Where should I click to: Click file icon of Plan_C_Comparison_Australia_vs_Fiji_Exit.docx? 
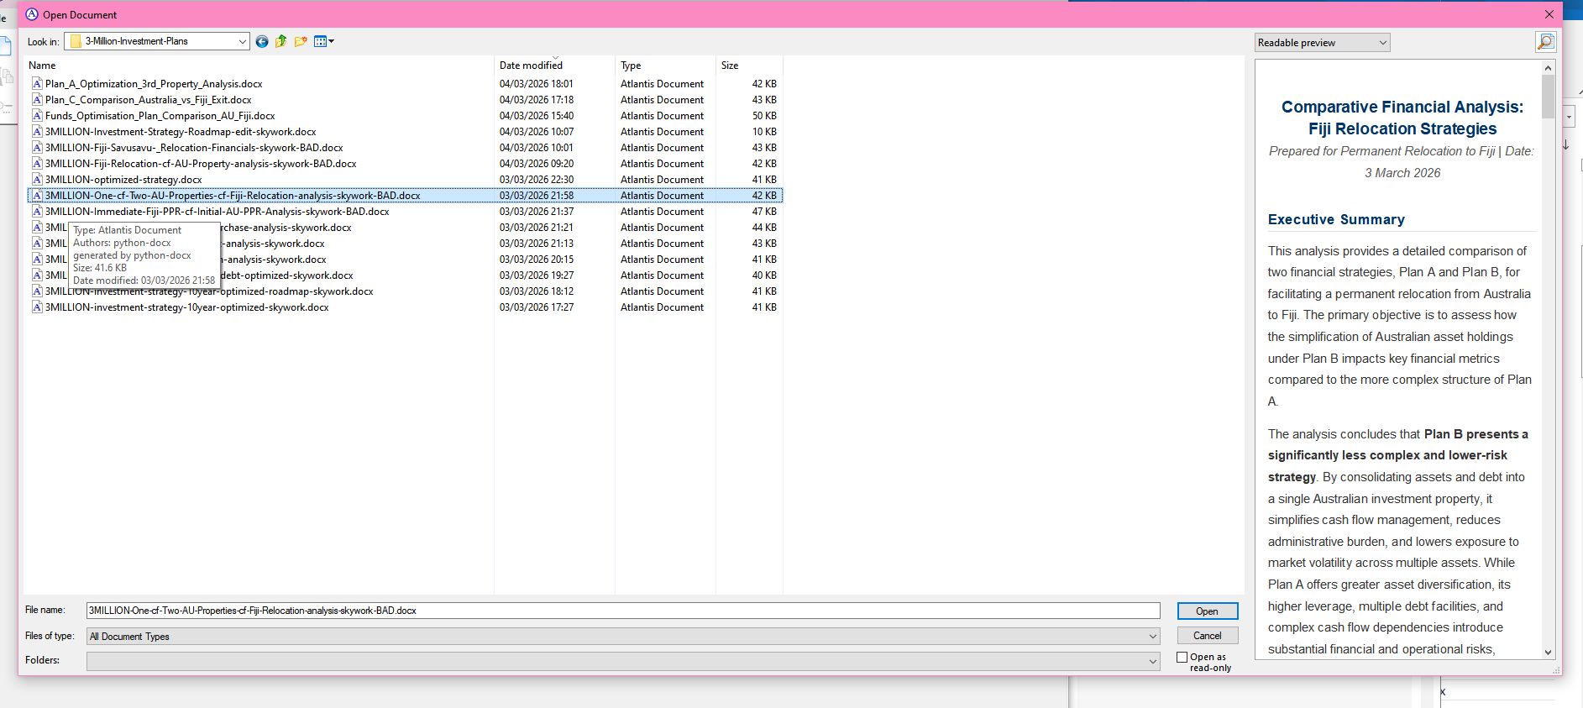(x=37, y=100)
